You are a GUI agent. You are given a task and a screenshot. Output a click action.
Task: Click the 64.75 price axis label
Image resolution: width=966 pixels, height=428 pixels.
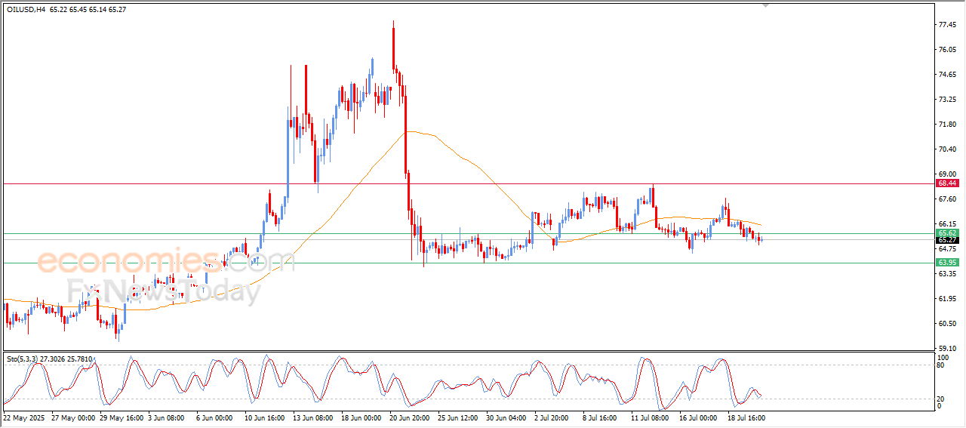coord(948,249)
